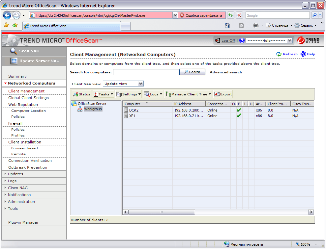Sort by the Computer column header
This screenshot has width=326, height=249.
coord(147,104)
